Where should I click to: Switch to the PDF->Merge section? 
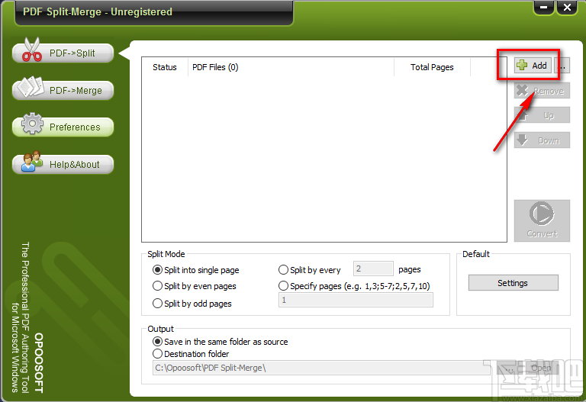[x=63, y=90]
